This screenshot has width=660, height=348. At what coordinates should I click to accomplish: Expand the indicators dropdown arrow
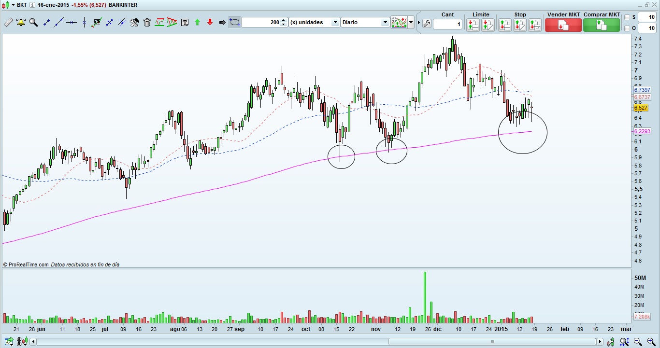411,22
